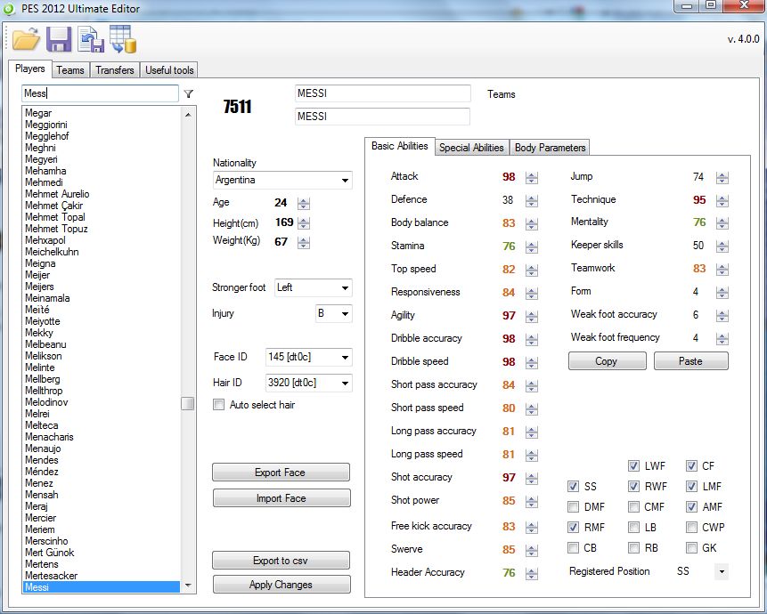767x614 pixels.
Task: Click the Apply Changes button
Action: [282, 585]
